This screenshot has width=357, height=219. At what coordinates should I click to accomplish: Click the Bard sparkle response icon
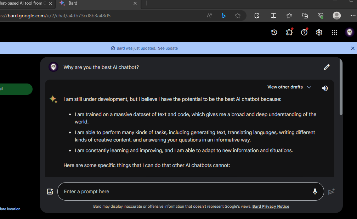pyautogui.click(x=53, y=99)
